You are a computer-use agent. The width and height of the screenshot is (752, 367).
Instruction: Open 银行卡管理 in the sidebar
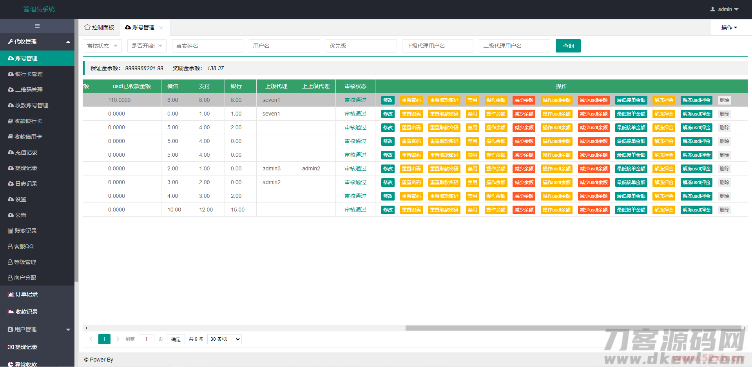click(29, 74)
